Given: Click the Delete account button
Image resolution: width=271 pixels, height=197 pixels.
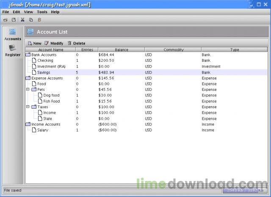Looking at the screenshot, I should 76,43.
